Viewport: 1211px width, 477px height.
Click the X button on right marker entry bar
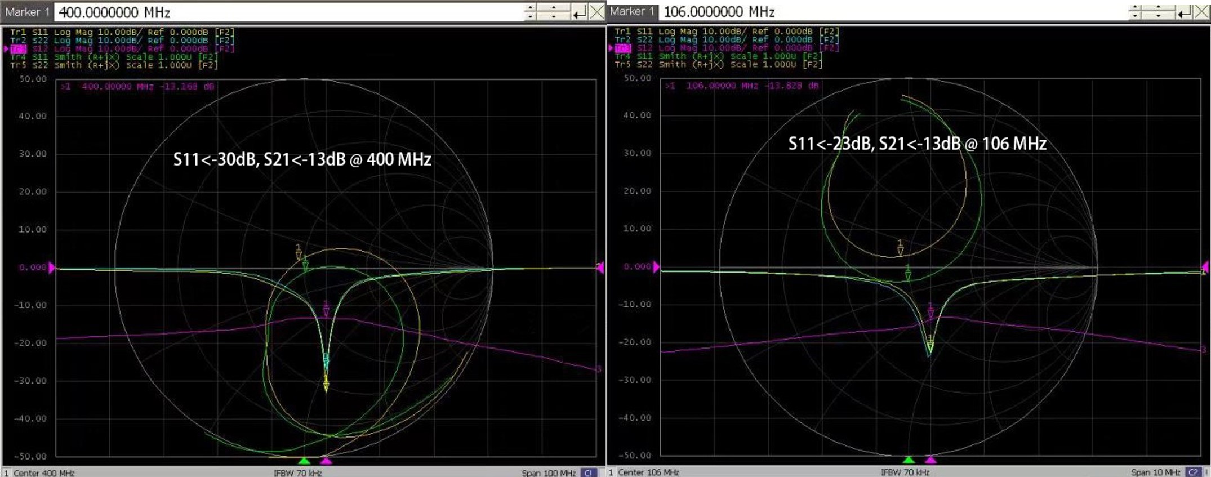click(x=1202, y=12)
